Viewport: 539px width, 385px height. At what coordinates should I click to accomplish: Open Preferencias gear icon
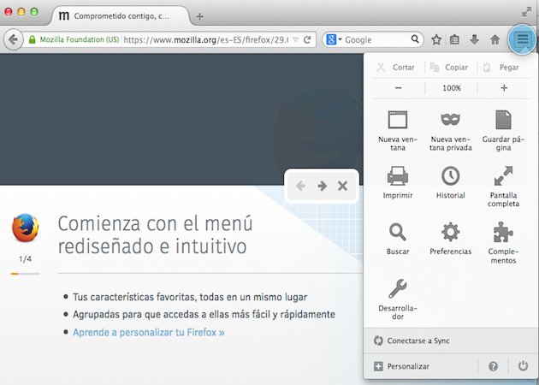(450, 239)
